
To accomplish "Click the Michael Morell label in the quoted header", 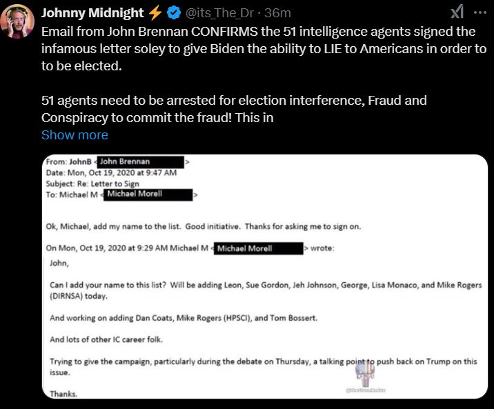I will pos(259,248).
